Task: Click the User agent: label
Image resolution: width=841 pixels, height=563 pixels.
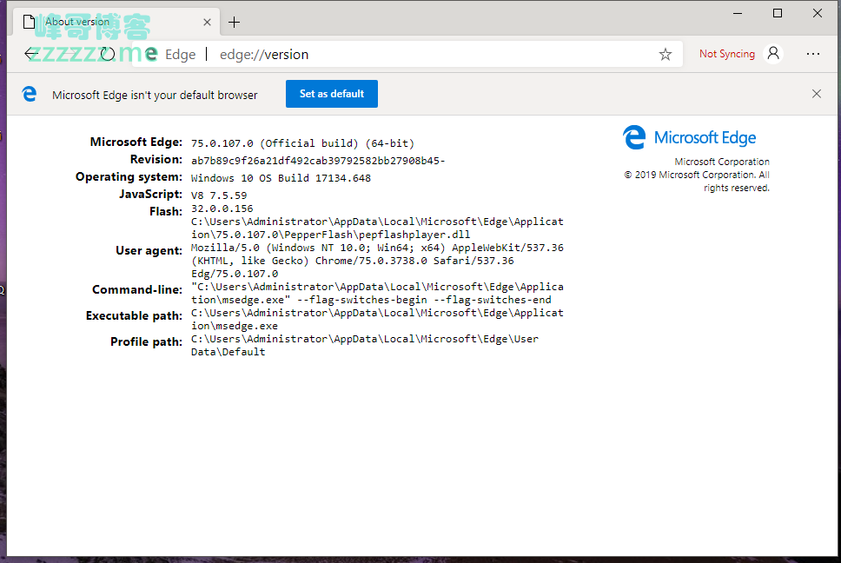Action: pos(149,250)
